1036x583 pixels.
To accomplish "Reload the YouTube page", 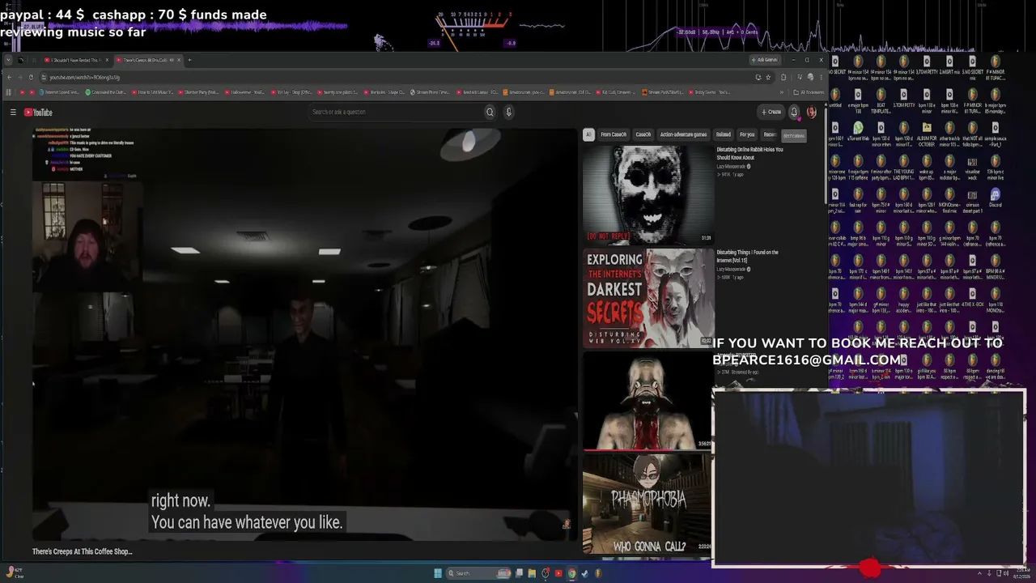I will click(31, 77).
